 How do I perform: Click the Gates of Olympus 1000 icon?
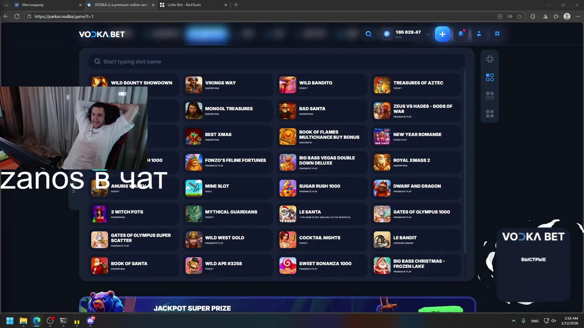click(382, 214)
